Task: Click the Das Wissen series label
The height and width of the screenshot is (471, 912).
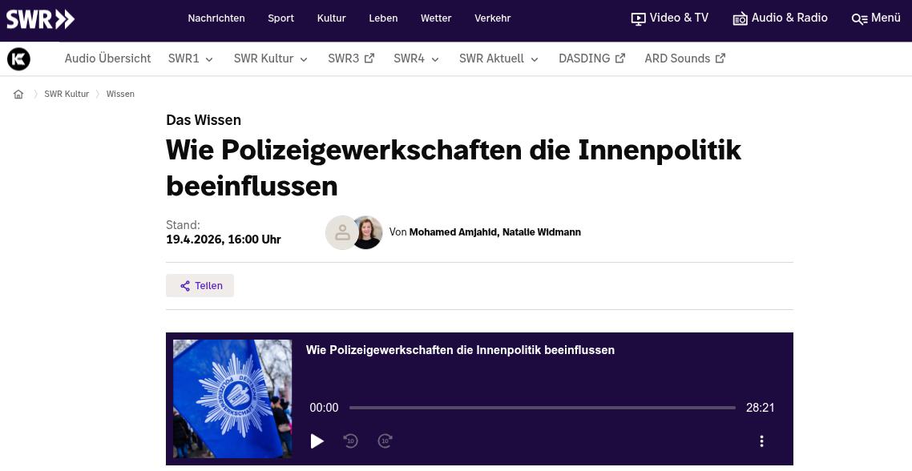Action: click(204, 120)
